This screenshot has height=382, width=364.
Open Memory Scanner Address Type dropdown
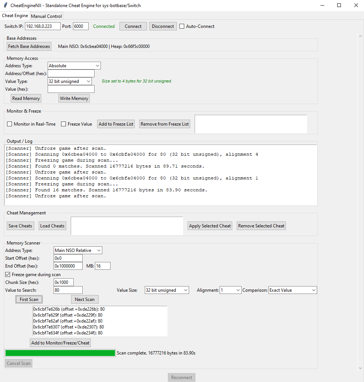pyautogui.click(x=78, y=250)
